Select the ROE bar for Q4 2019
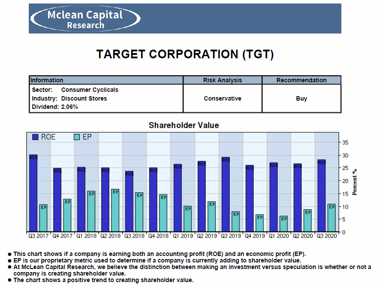Screen dimensions: 378x286 tap(250, 199)
